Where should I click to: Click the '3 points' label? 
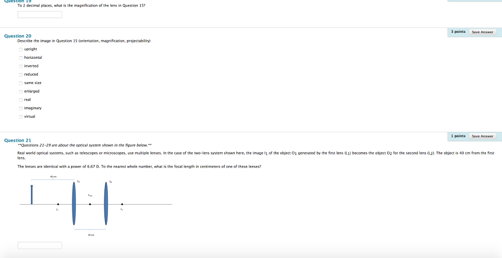coord(458,32)
